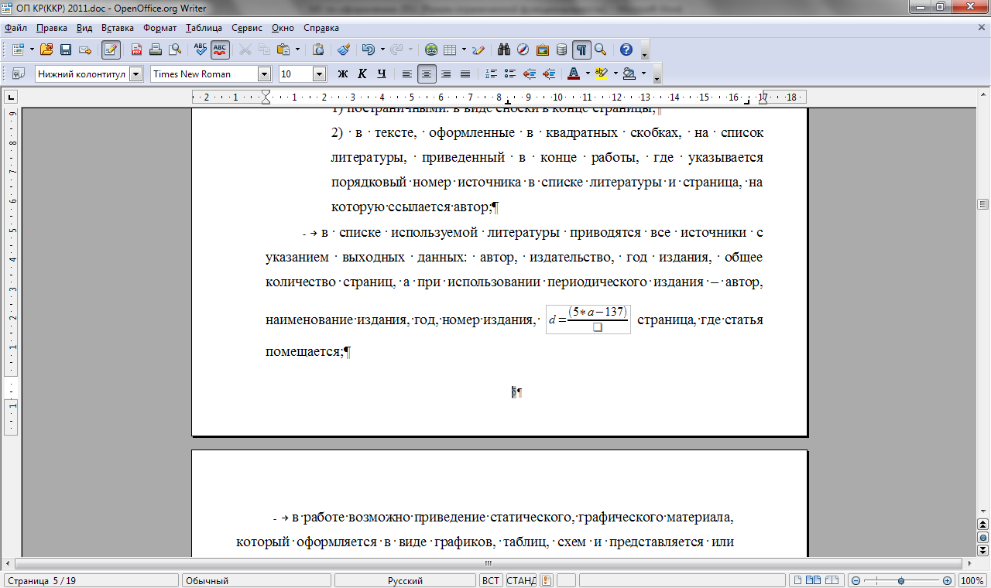Open OpenOffice Help question mark icon
The width and height of the screenshot is (991, 588).
pyautogui.click(x=626, y=50)
